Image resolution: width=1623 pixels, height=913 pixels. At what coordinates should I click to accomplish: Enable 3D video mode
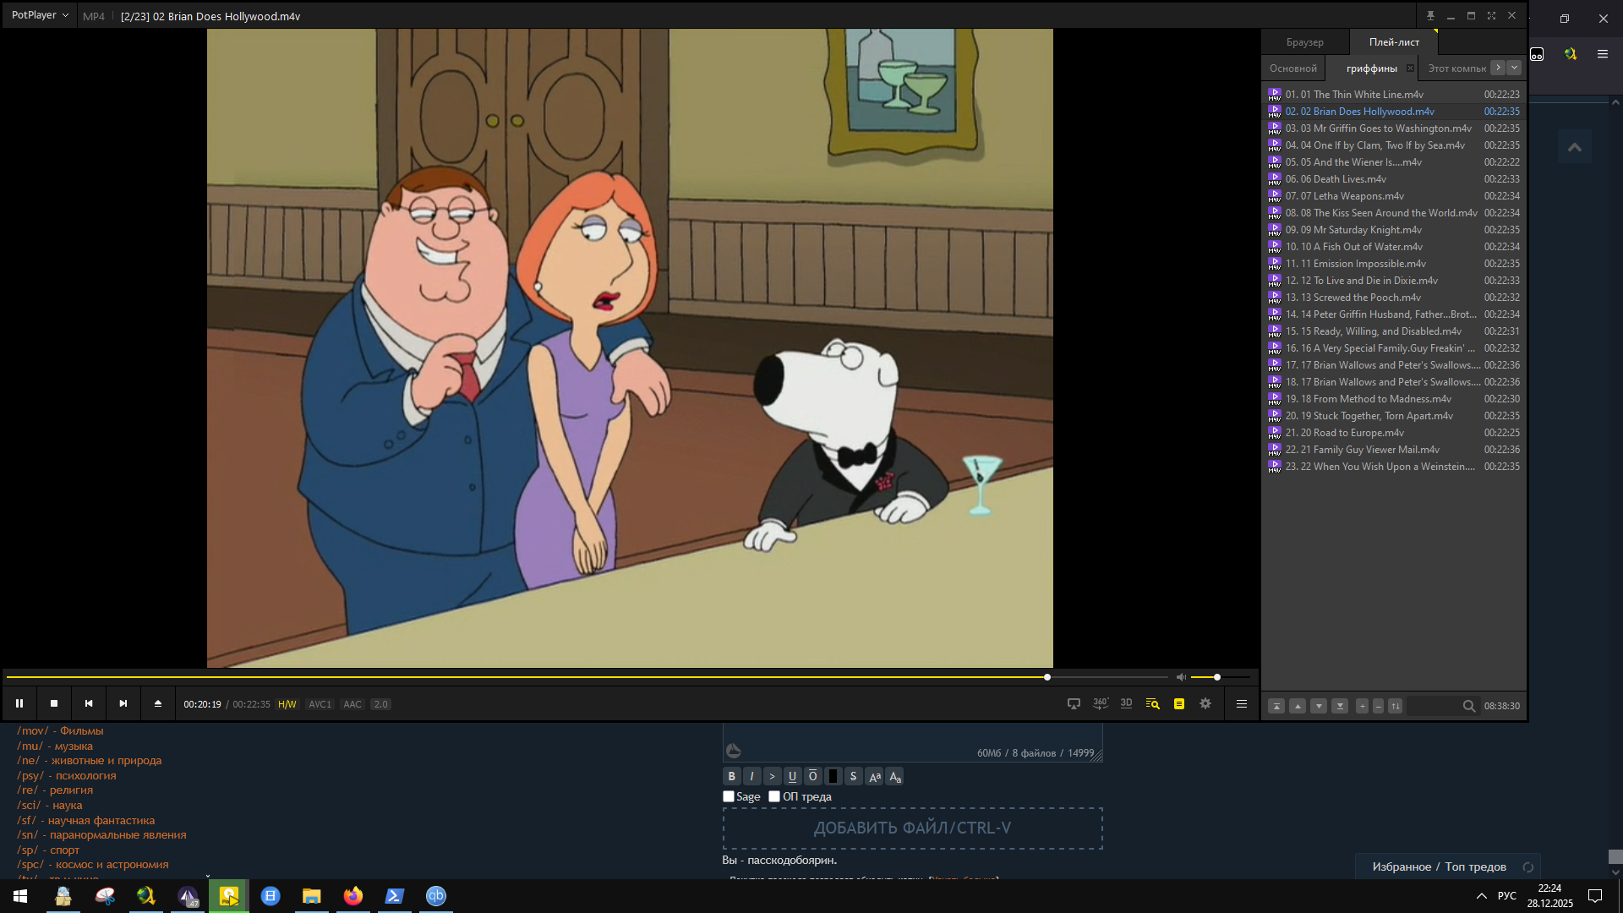1126,703
